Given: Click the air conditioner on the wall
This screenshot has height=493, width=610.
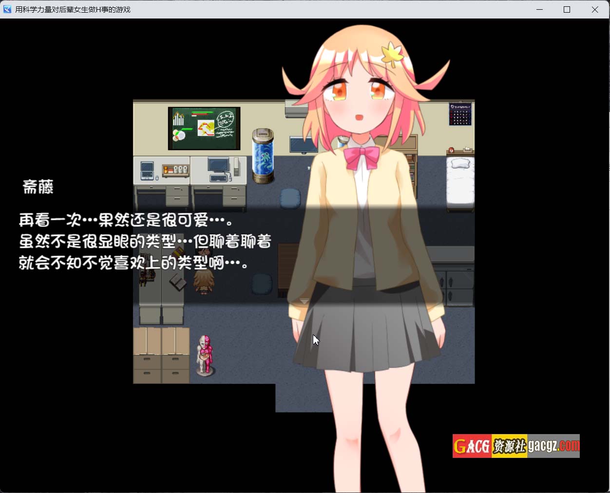Looking at the screenshot, I should (295, 110).
